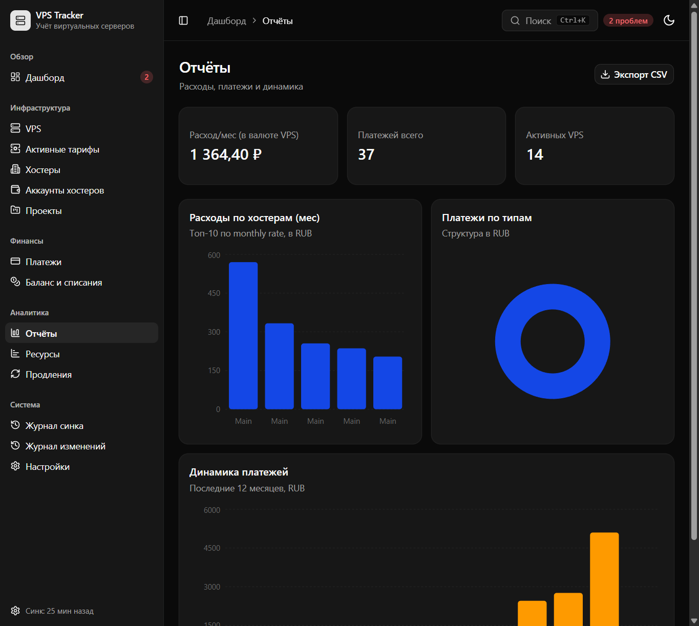The width and height of the screenshot is (699, 626).
Task: Click the Платежи по типам title
Action: pos(486,218)
